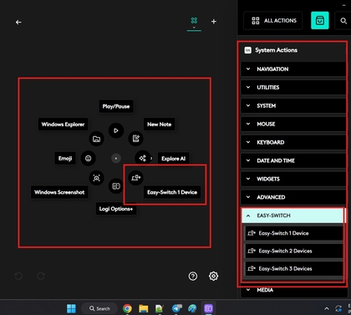Expand the NAVIGATION section
351x315 pixels.
click(293, 69)
